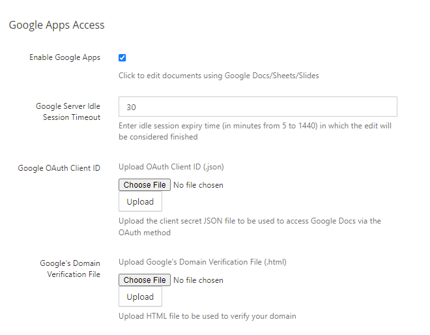Choose File for Google's Domain Verification File
430x335 pixels.
(x=145, y=280)
